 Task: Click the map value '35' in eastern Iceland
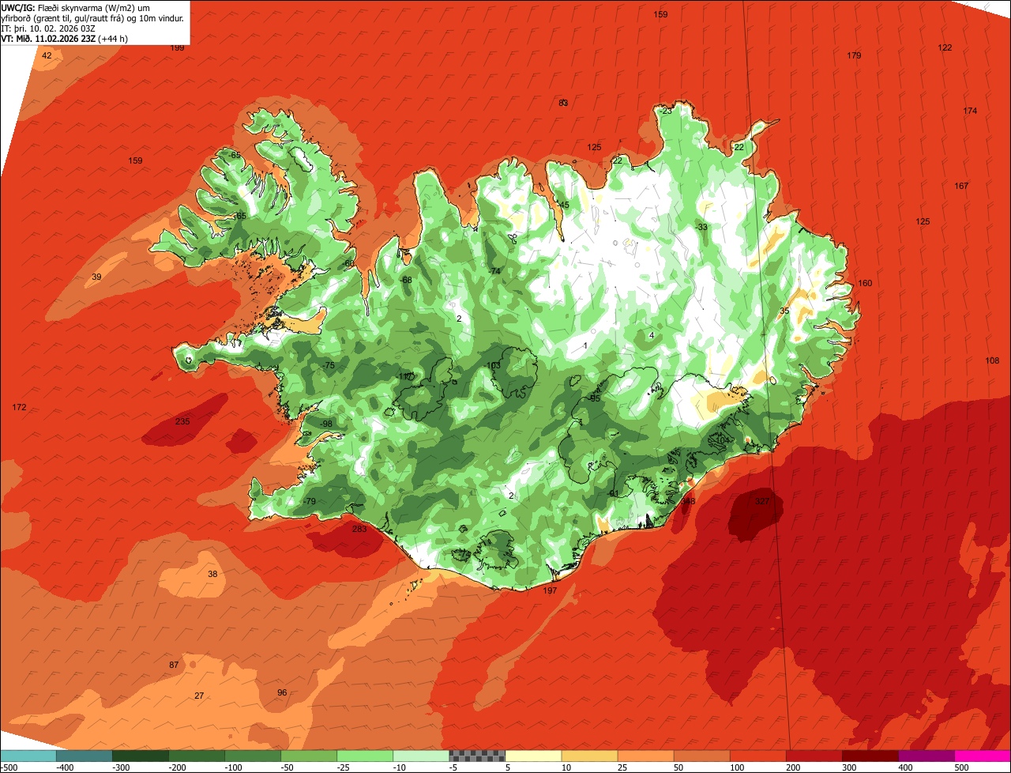point(784,311)
